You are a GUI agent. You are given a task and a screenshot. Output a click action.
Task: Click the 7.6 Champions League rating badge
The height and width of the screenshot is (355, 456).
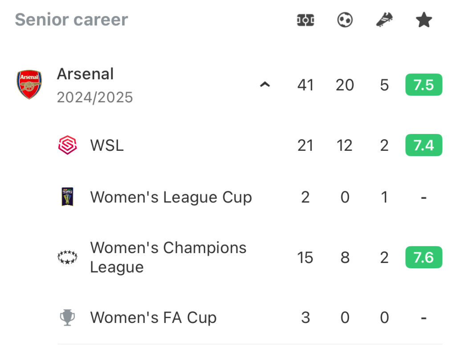(x=424, y=257)
